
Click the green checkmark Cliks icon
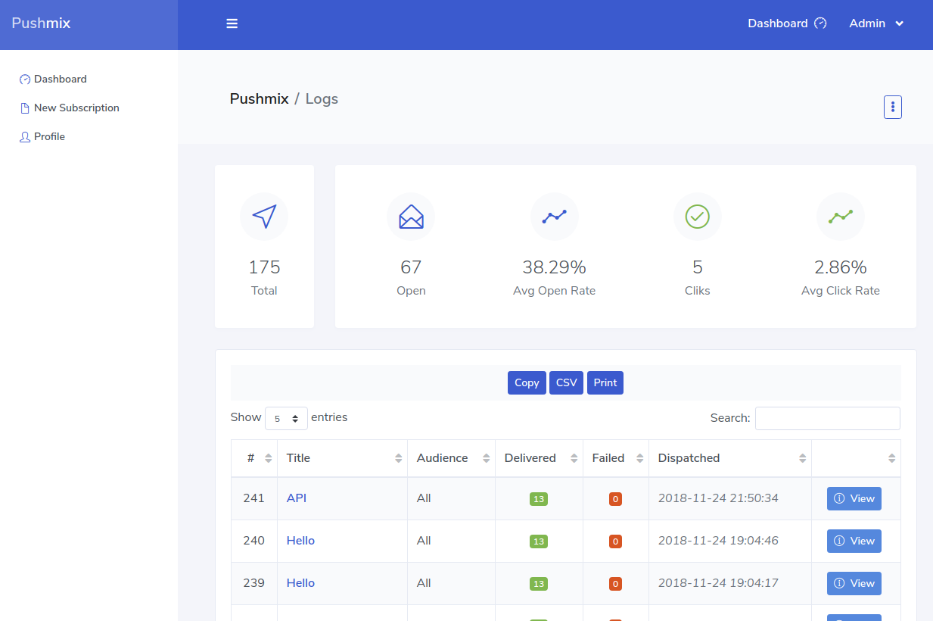tap(698, 217)
